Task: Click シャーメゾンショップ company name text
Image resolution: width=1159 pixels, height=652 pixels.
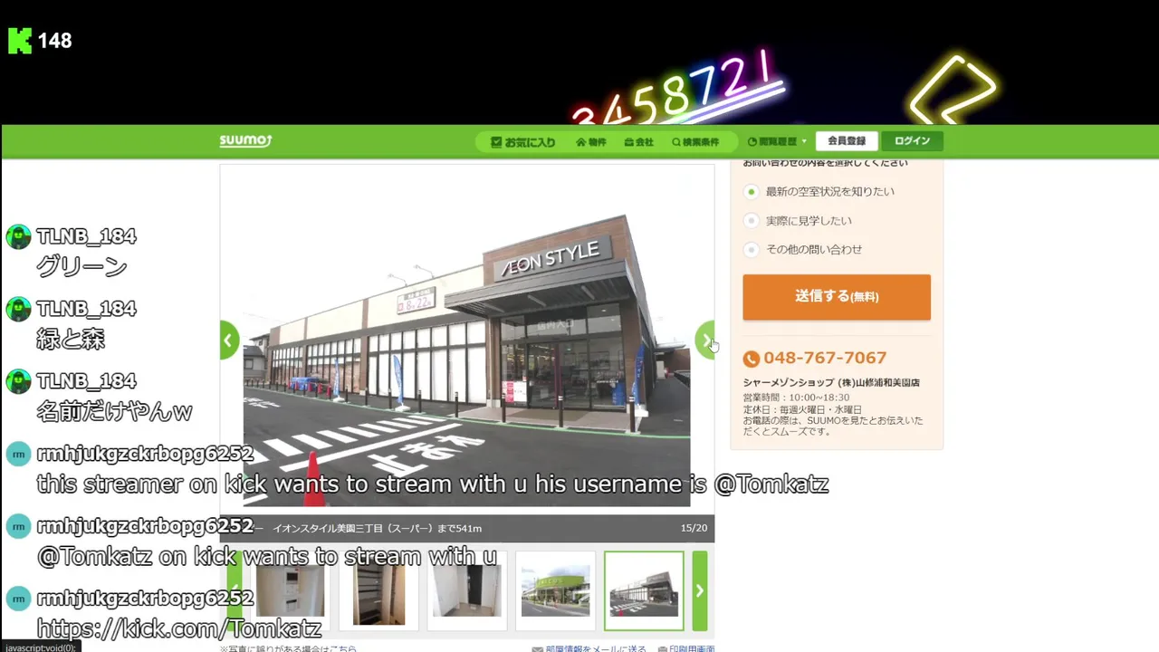Action: pyautogui.click(x=831, y=383)
